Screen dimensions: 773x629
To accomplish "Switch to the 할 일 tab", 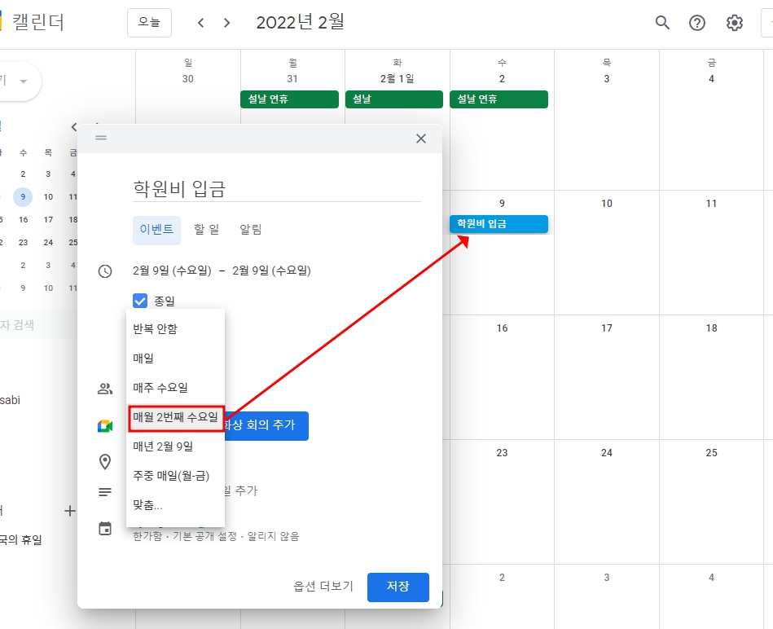I will click(206, 229).
